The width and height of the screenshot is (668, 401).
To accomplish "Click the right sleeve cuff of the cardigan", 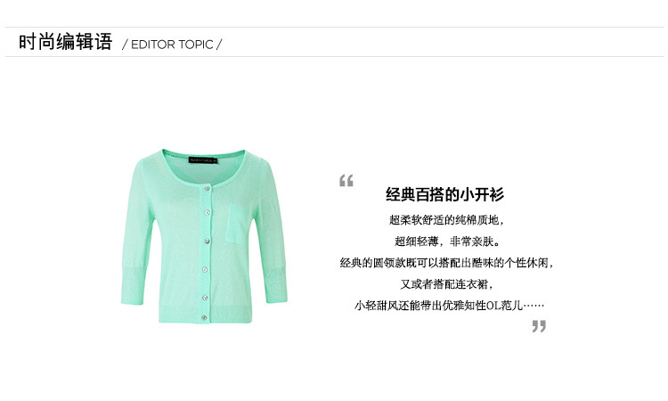I will click(x=274, y=283).
